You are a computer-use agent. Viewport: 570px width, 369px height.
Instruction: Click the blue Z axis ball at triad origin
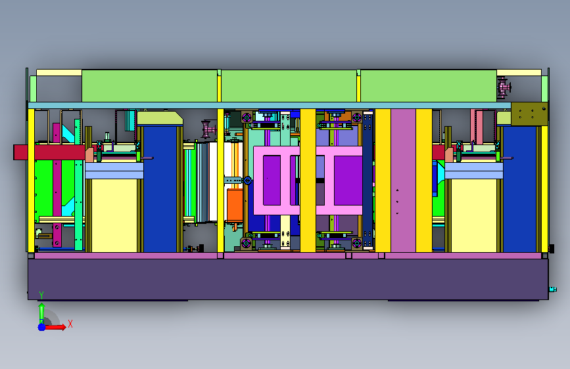(x=41, y=327)
